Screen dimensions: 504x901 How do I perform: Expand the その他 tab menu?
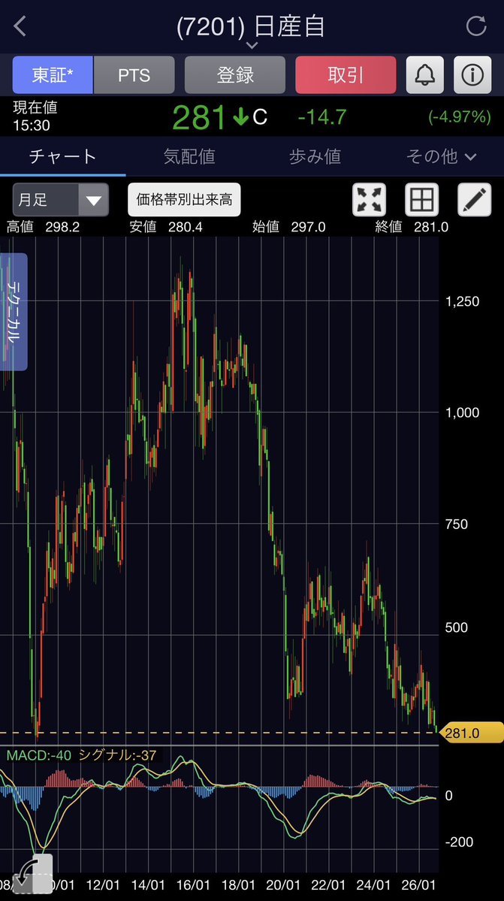pos(441,156)
